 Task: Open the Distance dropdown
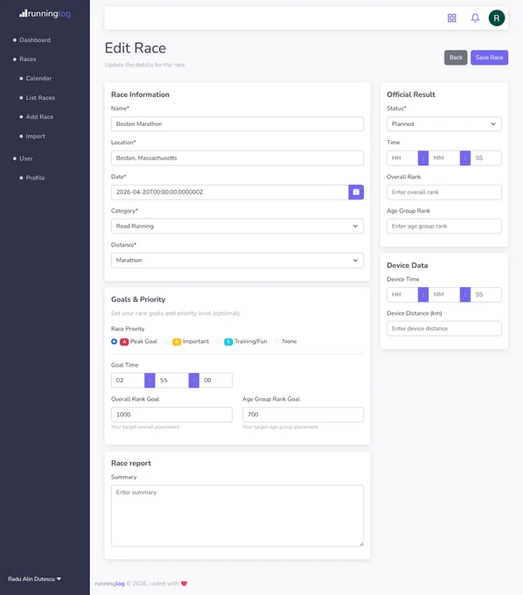[x=237, y=261]
